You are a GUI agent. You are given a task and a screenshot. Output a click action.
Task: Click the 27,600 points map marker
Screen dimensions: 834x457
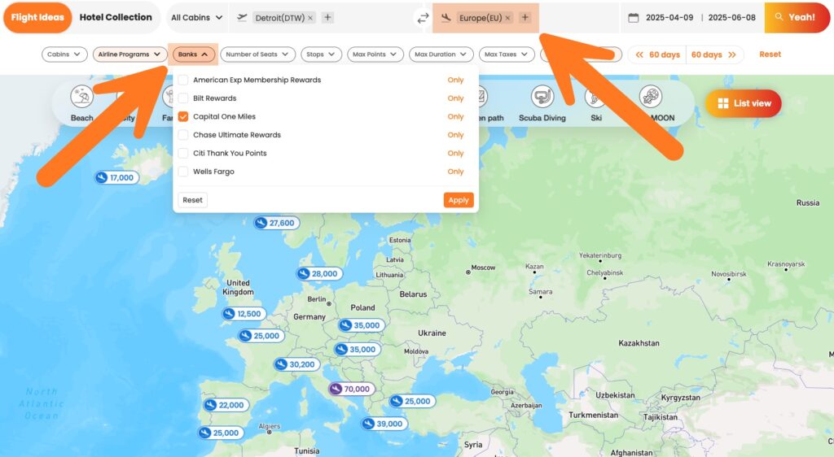tap(277, 223)
